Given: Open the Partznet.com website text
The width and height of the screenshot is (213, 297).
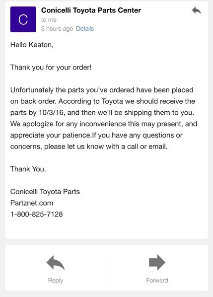Looking at the screenshot, I should [32, 203].
